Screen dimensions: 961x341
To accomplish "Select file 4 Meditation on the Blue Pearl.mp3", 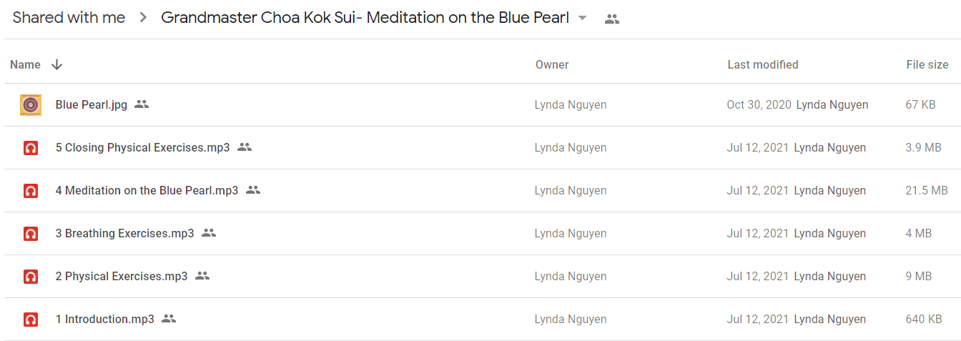I will (480, 191).
